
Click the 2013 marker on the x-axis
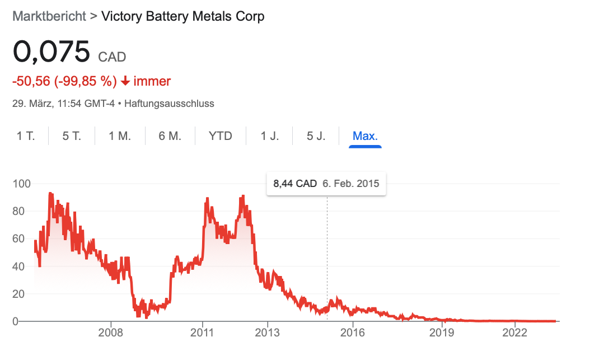click(x=268, y=333)
